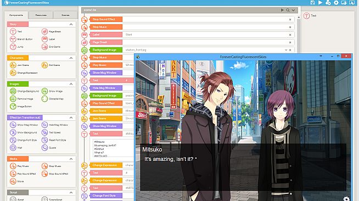The image size is (359, 201).
Task: Pick the Remove Image component
Action: (21, 99)
